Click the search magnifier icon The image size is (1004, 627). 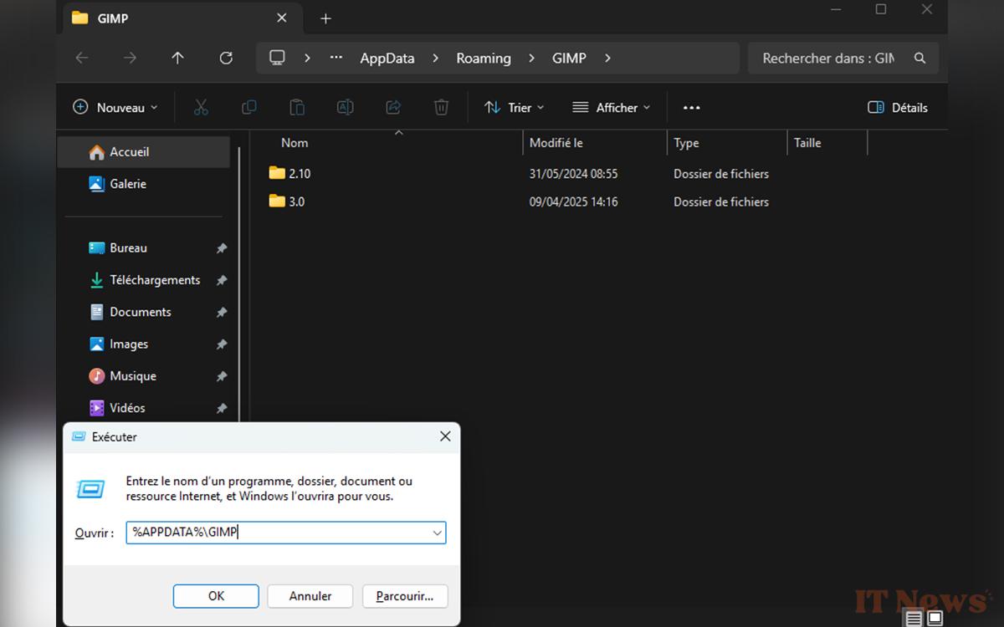click(x=920, y=59)
